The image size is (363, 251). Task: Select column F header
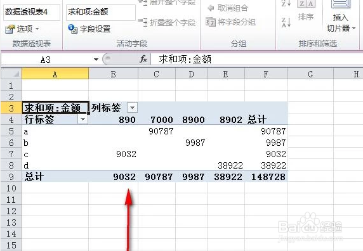point(266,74)
